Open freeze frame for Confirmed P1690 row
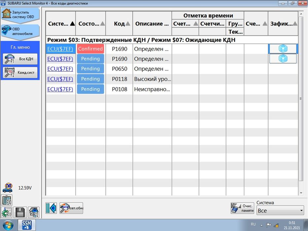The width and height of the screenshot is (308, 231). (283, 49)
